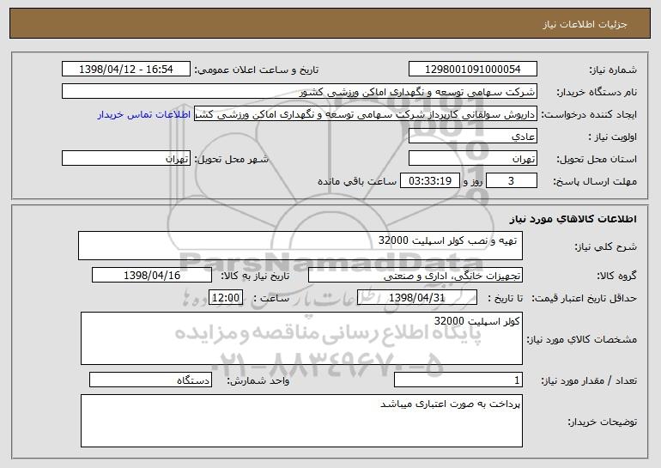The width and height of the screenshot is (661, 468).
Task: Click the label مشخصات کالای مورد نیاز
Action: point(582,339)
